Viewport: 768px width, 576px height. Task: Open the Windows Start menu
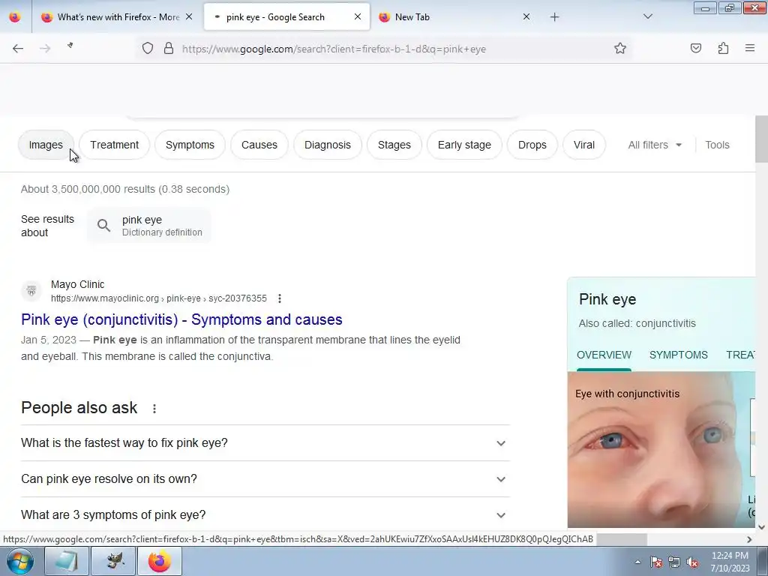20,561
